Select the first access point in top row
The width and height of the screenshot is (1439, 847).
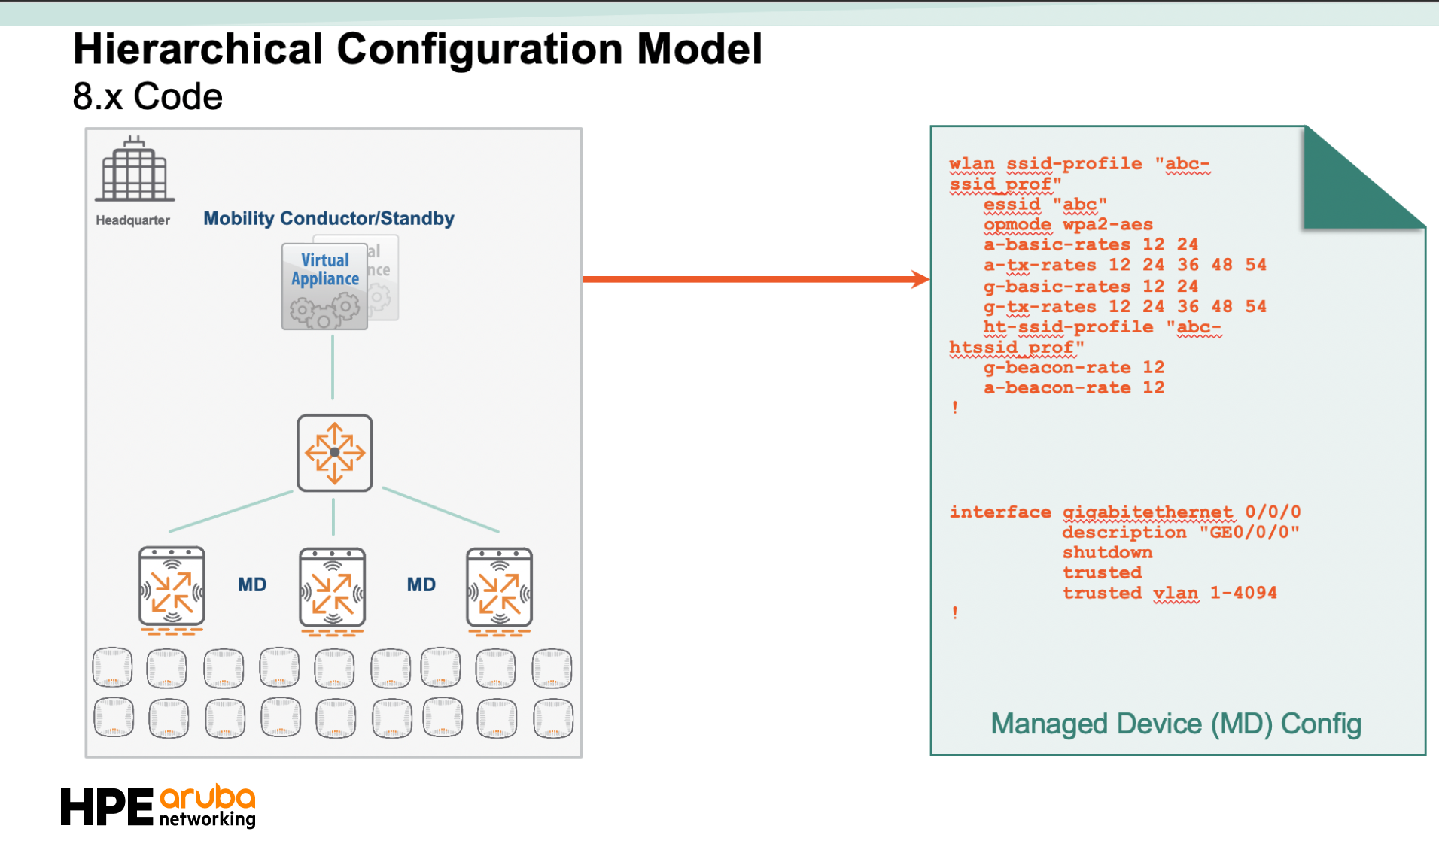click(x=112, y=667)
